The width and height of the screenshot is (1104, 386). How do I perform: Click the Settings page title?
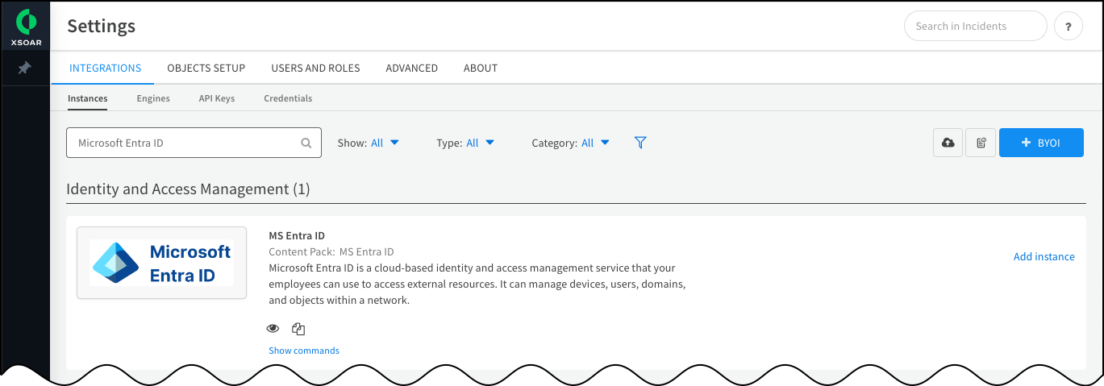(101, 26)
